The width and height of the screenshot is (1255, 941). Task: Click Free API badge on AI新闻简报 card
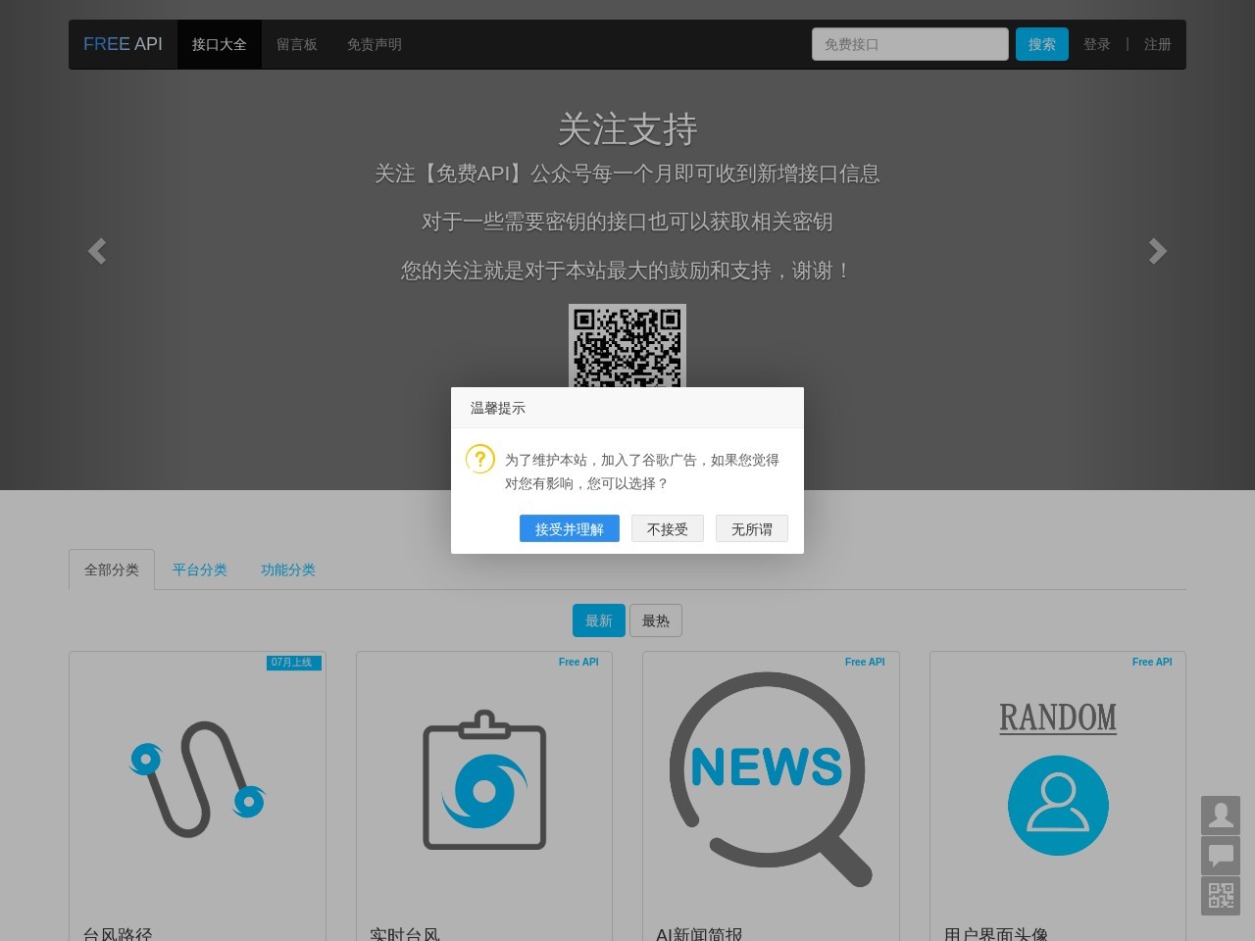coord(865,663)
